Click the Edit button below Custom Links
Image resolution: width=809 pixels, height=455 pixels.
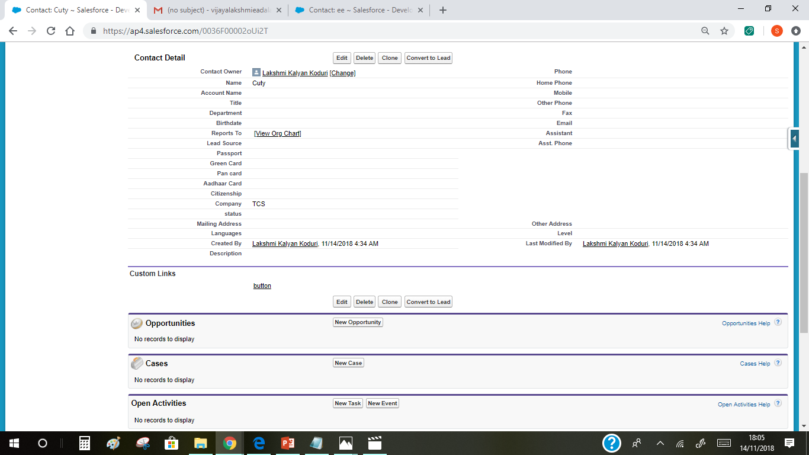pos(342,302)
